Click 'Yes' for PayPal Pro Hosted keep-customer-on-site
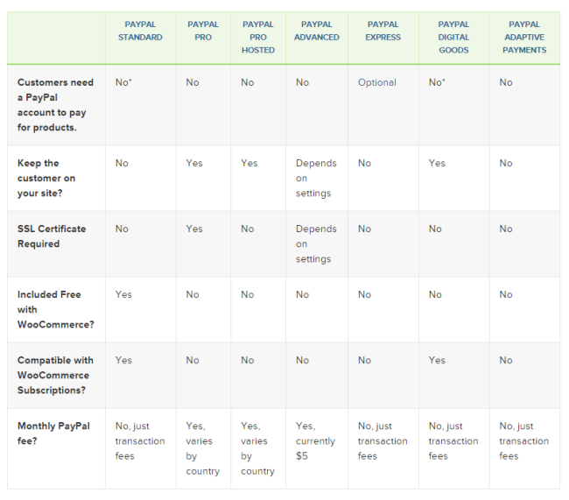This screenshot has height=500, width=569. 249,164
